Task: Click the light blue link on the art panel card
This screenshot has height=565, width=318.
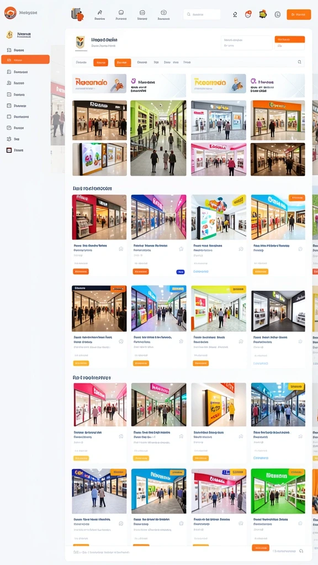Action: click(x=201, y=271)
